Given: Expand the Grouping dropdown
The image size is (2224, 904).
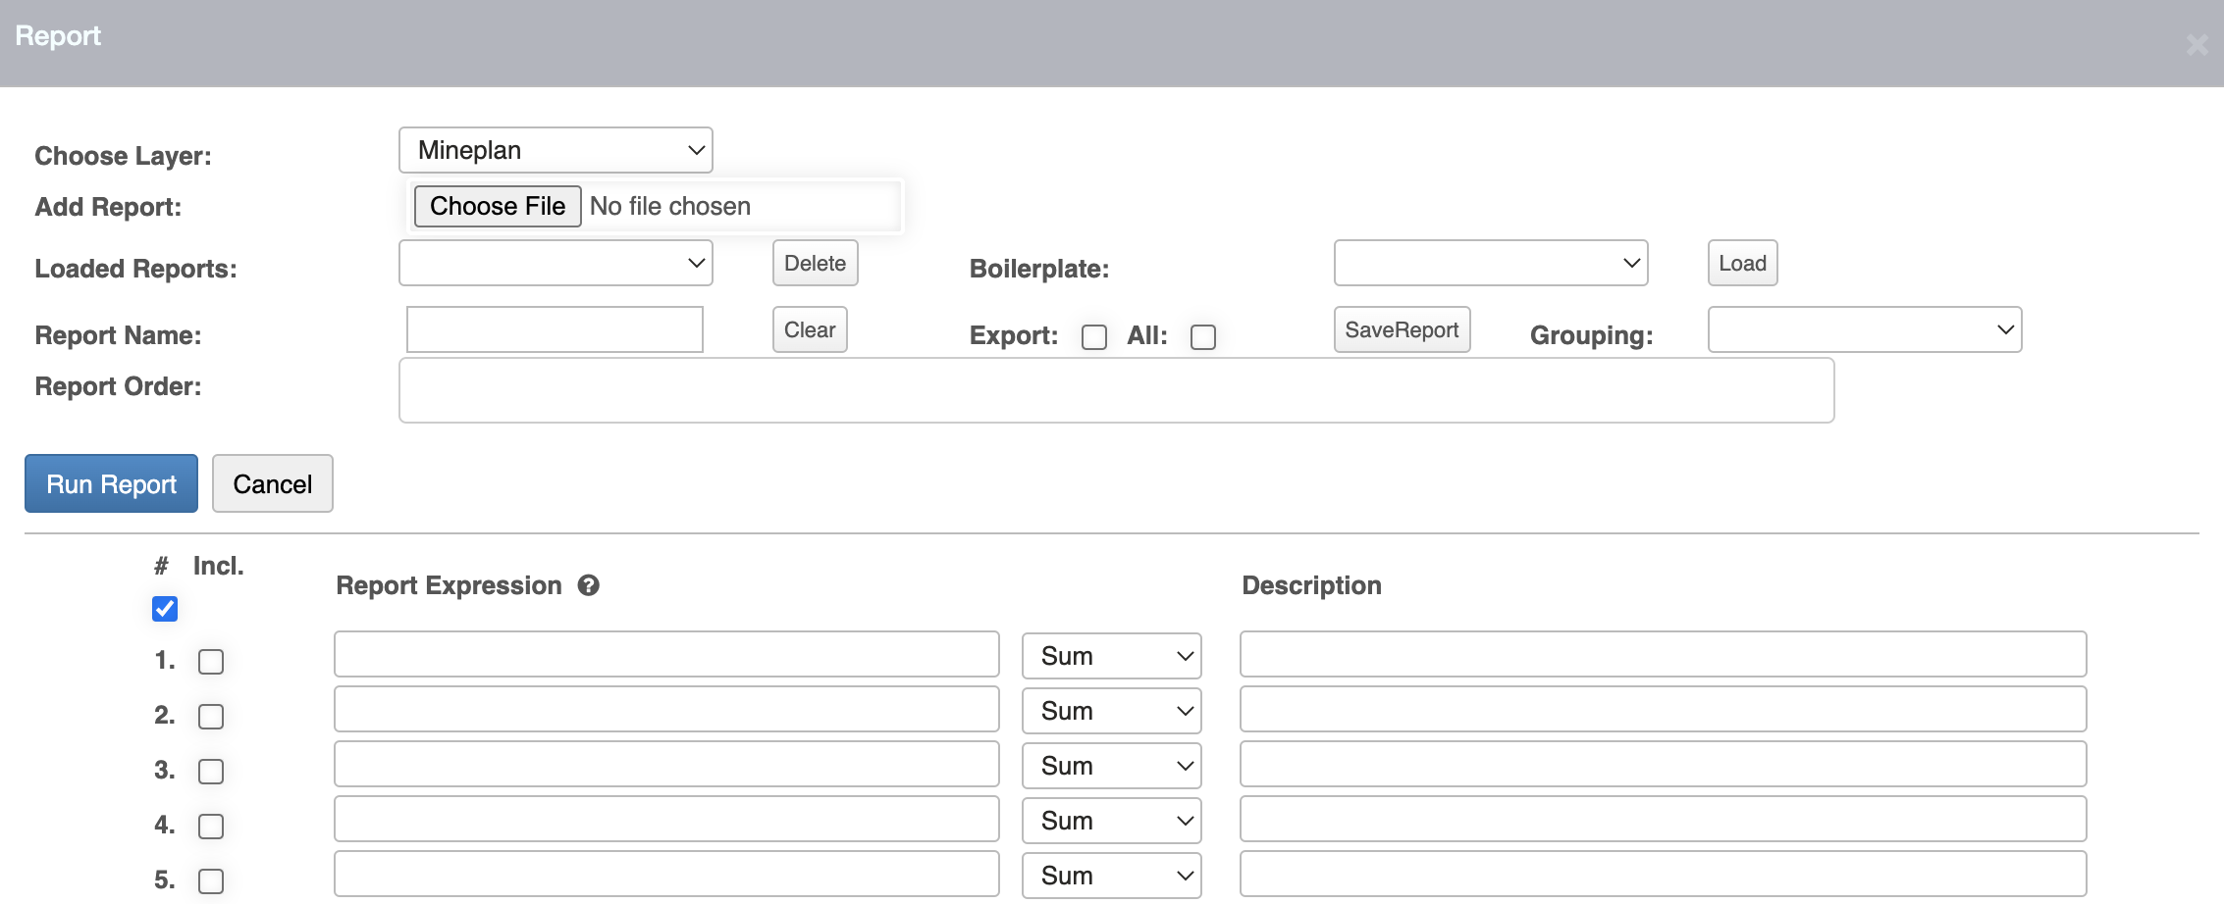Looking at the screenshot, I should (1864, 329).
